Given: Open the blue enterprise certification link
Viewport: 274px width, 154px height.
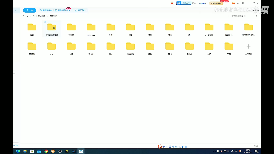Looking at the screenshot, I should (202, 3).
